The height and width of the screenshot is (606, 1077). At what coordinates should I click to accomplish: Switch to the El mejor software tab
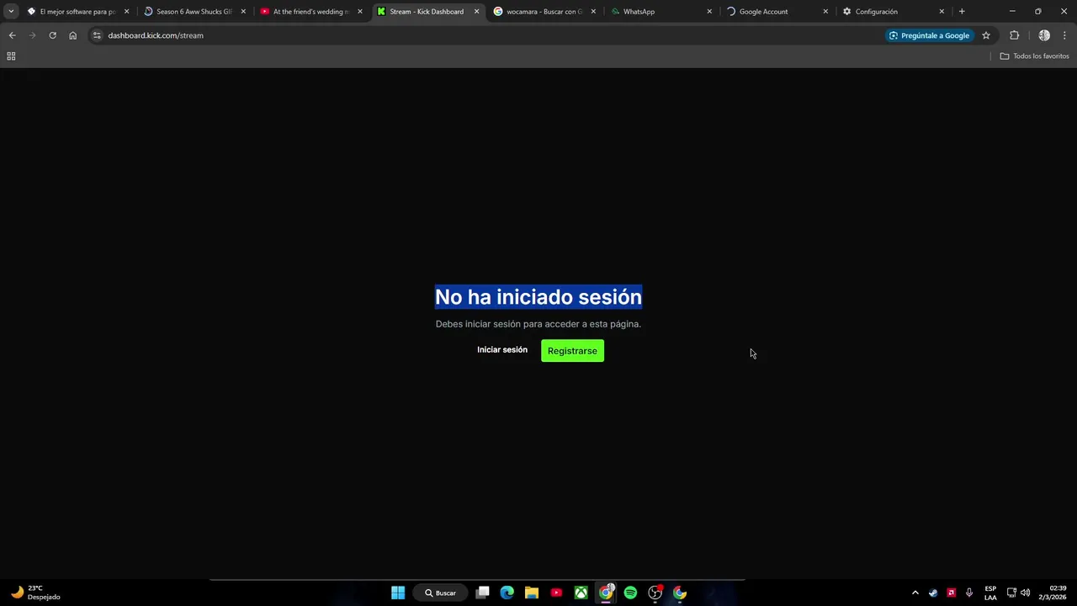[78, 12]
